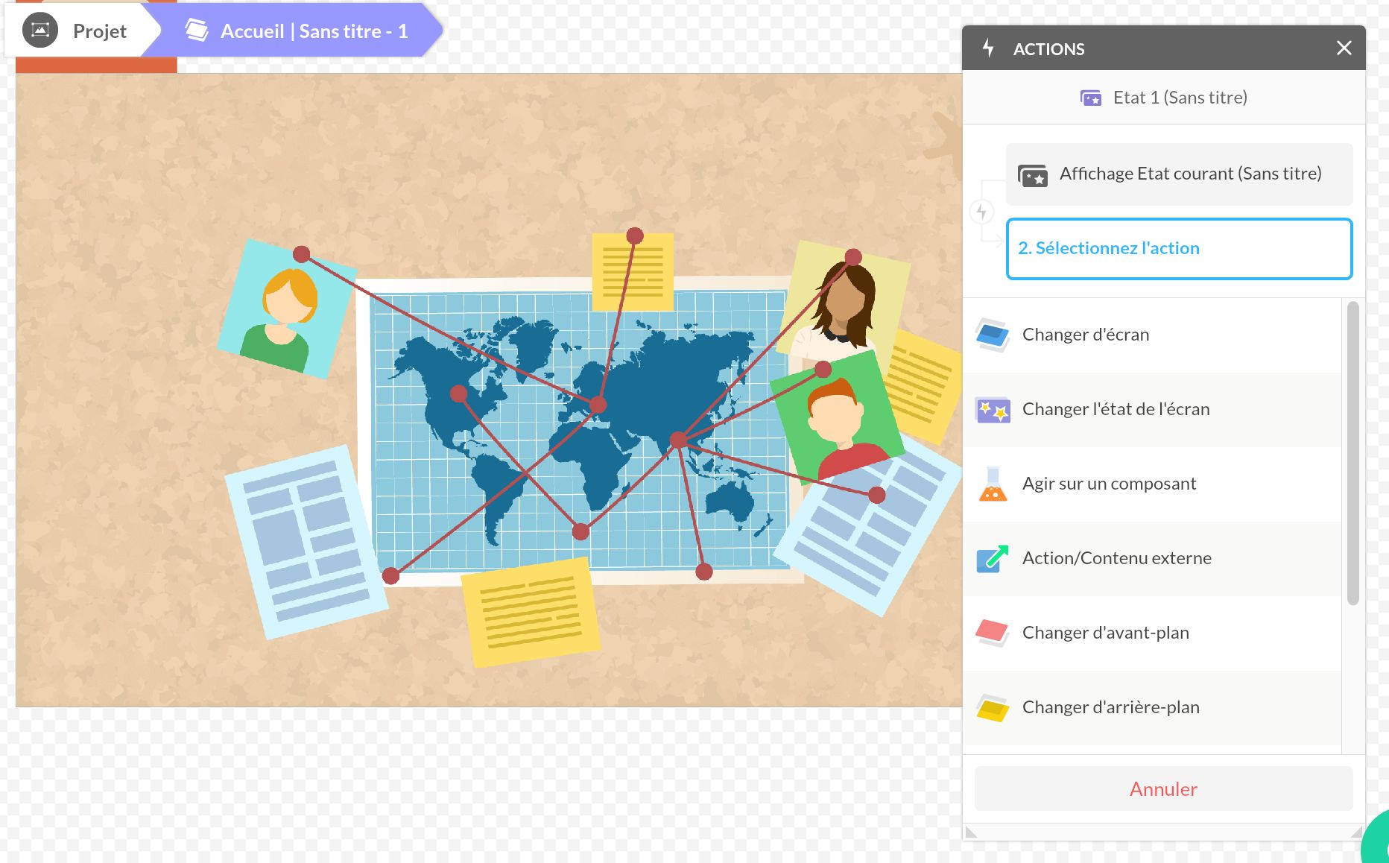
Task: Click the Changer d'écran screen icon
Action: pos(993,335)
